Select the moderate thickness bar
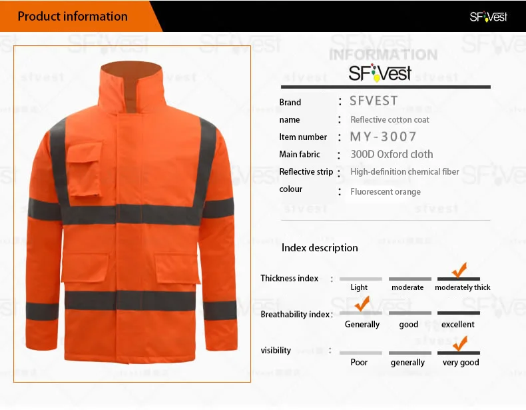Viewport: 526px width, 410px height. 410,279
